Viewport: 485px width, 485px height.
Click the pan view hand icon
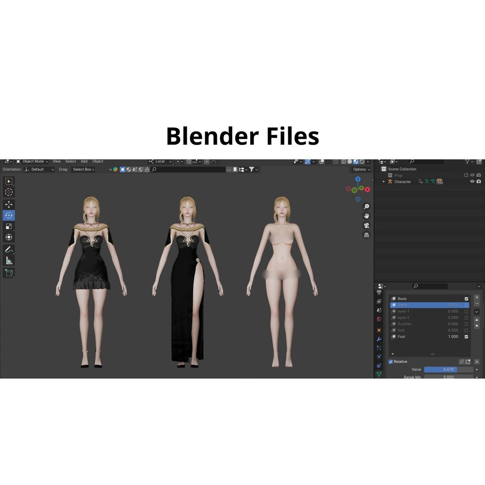pos(366,216)
